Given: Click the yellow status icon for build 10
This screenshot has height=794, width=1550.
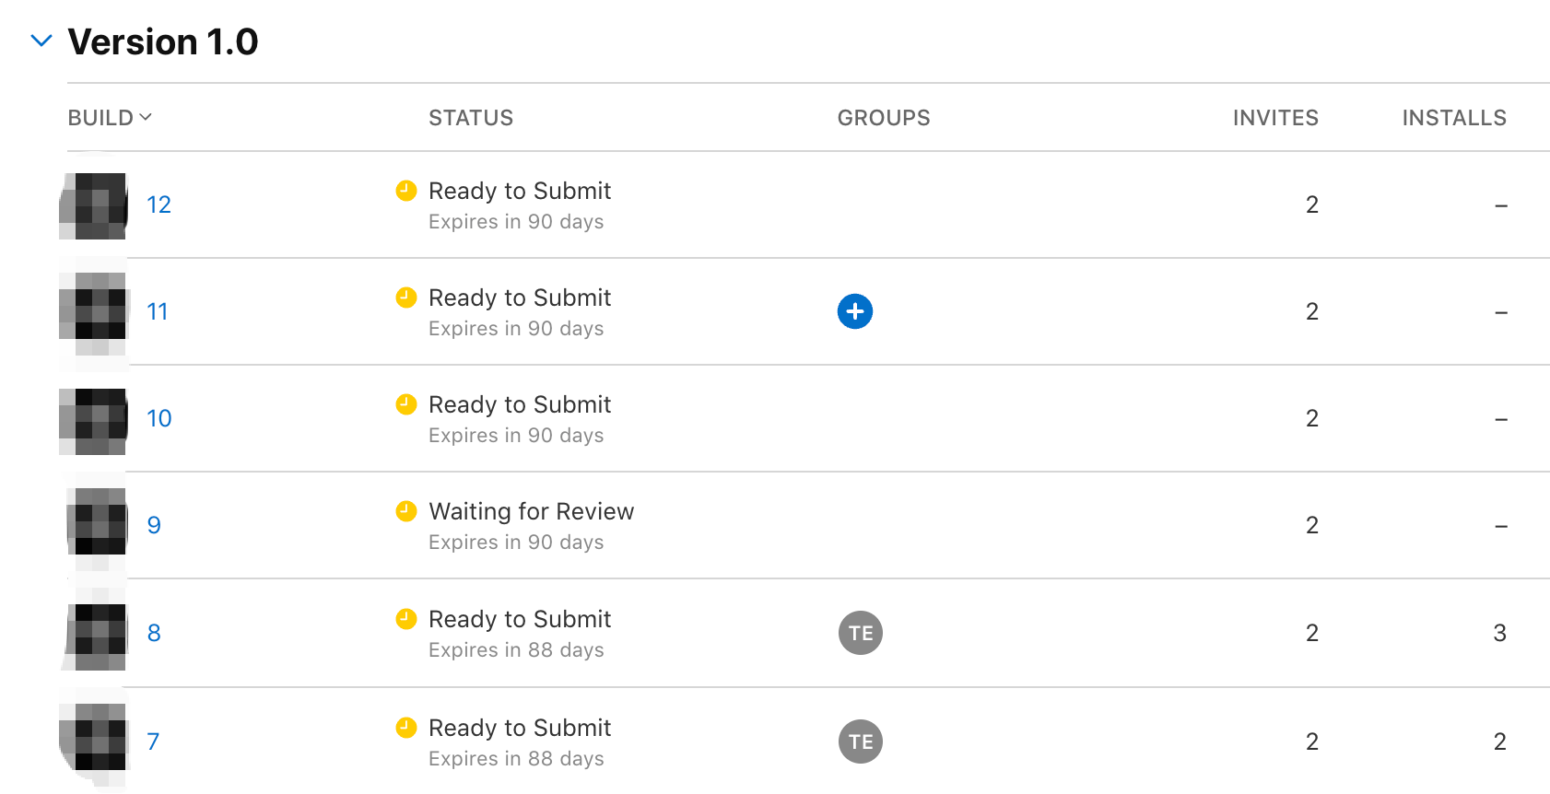Looking at the screenshot, I should (x=406, y=404).
